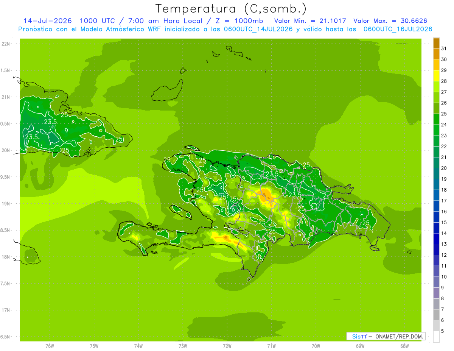
Task: Click the valid-until time '0600UTC_16JUL2026'
Action: tap(398, 29)
